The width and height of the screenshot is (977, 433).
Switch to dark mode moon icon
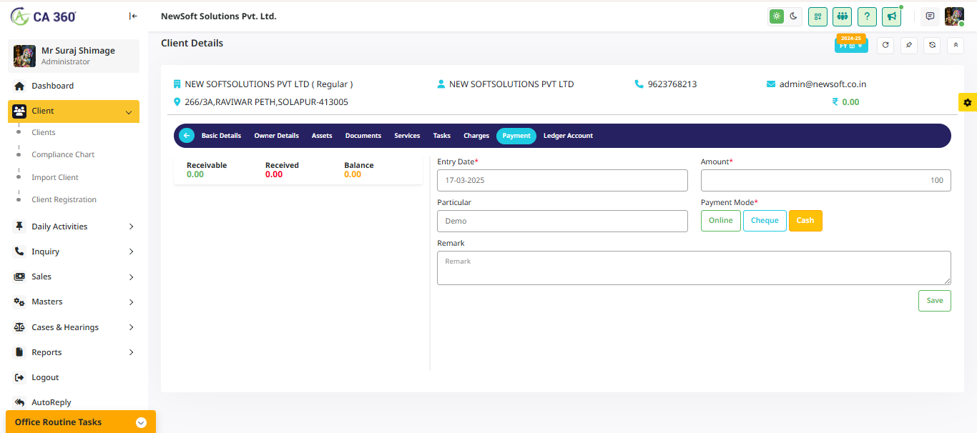793,16
